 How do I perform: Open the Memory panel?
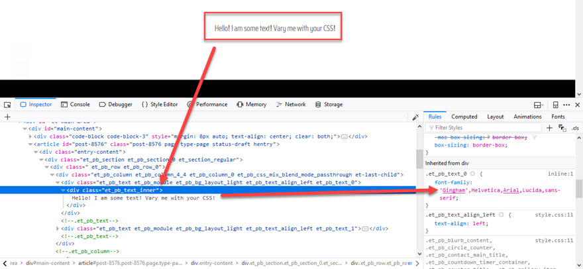(252, 105)
